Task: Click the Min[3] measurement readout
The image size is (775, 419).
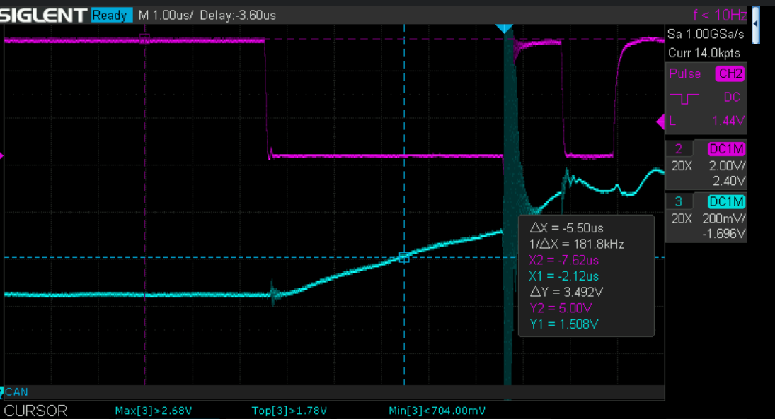Action: pyautogui.click(x=437, y=411)
